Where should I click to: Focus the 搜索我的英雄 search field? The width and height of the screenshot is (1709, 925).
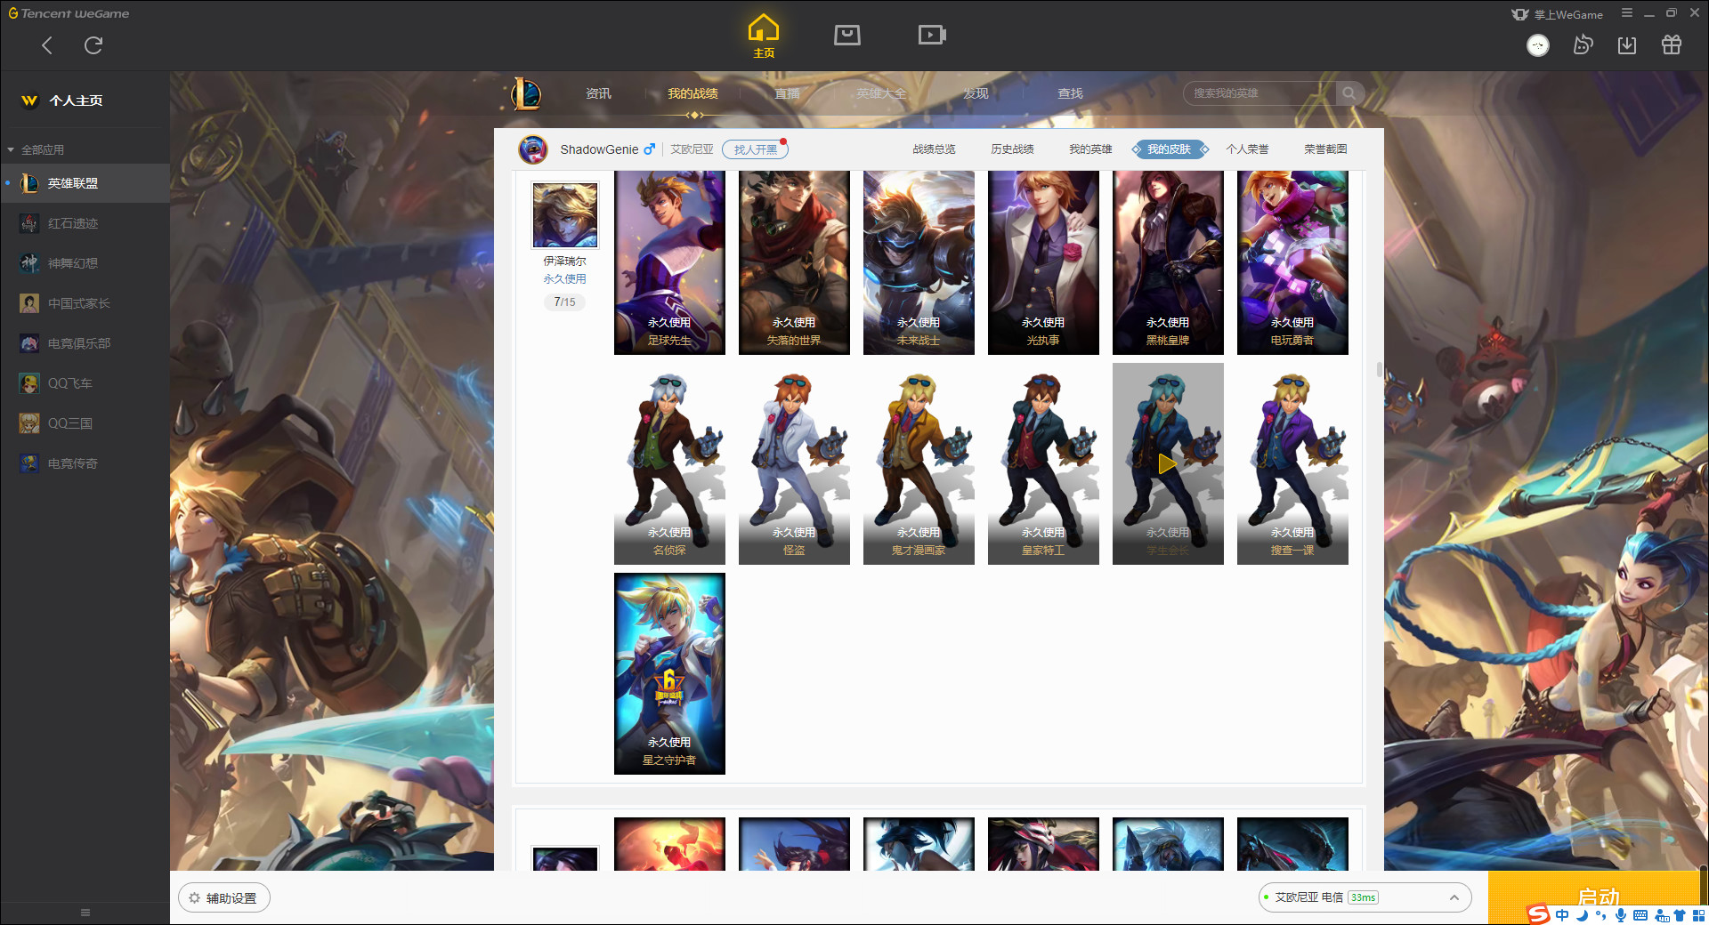coord(1259,93)
